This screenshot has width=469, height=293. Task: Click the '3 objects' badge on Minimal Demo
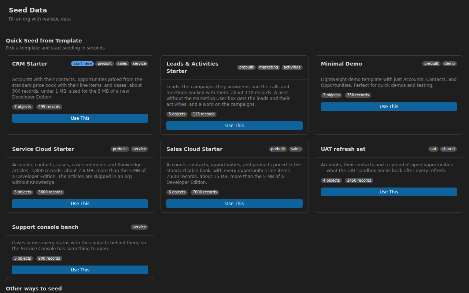pos(332,95)
